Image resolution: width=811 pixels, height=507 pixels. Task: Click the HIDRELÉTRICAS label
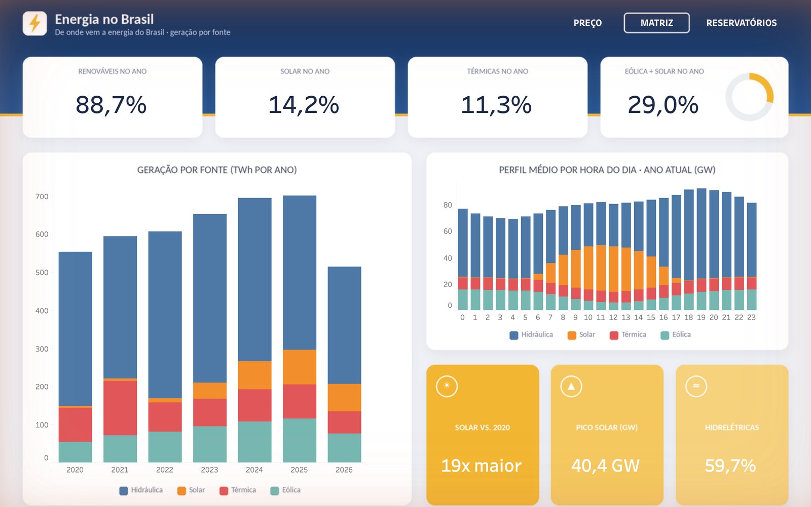coord(732,427)
